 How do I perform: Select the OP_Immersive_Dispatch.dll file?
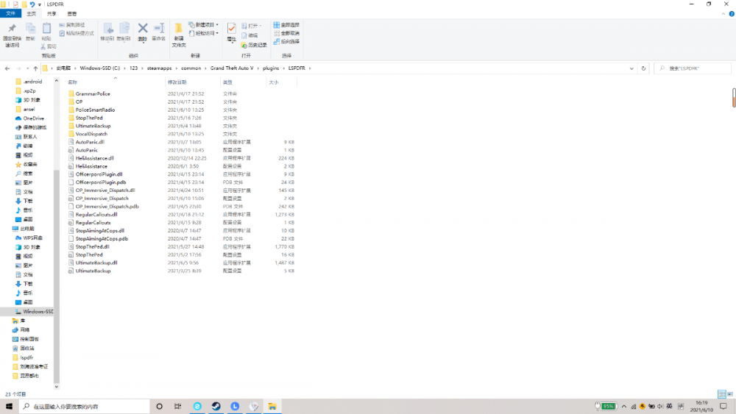(x=105, y=190)
